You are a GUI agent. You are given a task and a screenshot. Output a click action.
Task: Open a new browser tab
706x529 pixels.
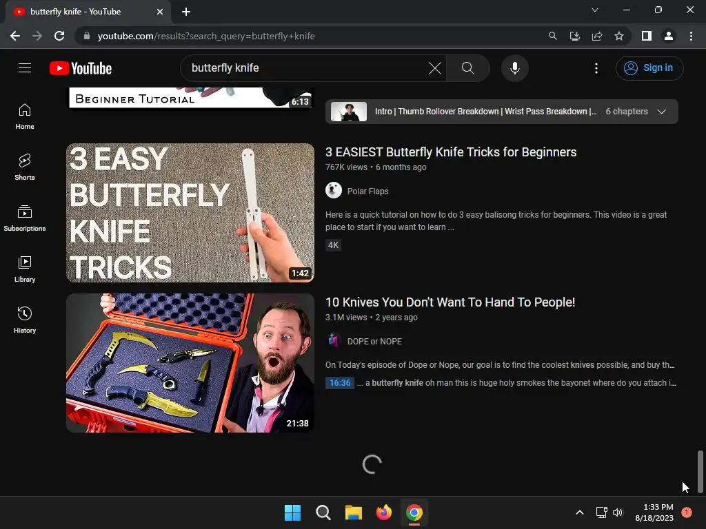pos(186,12)
